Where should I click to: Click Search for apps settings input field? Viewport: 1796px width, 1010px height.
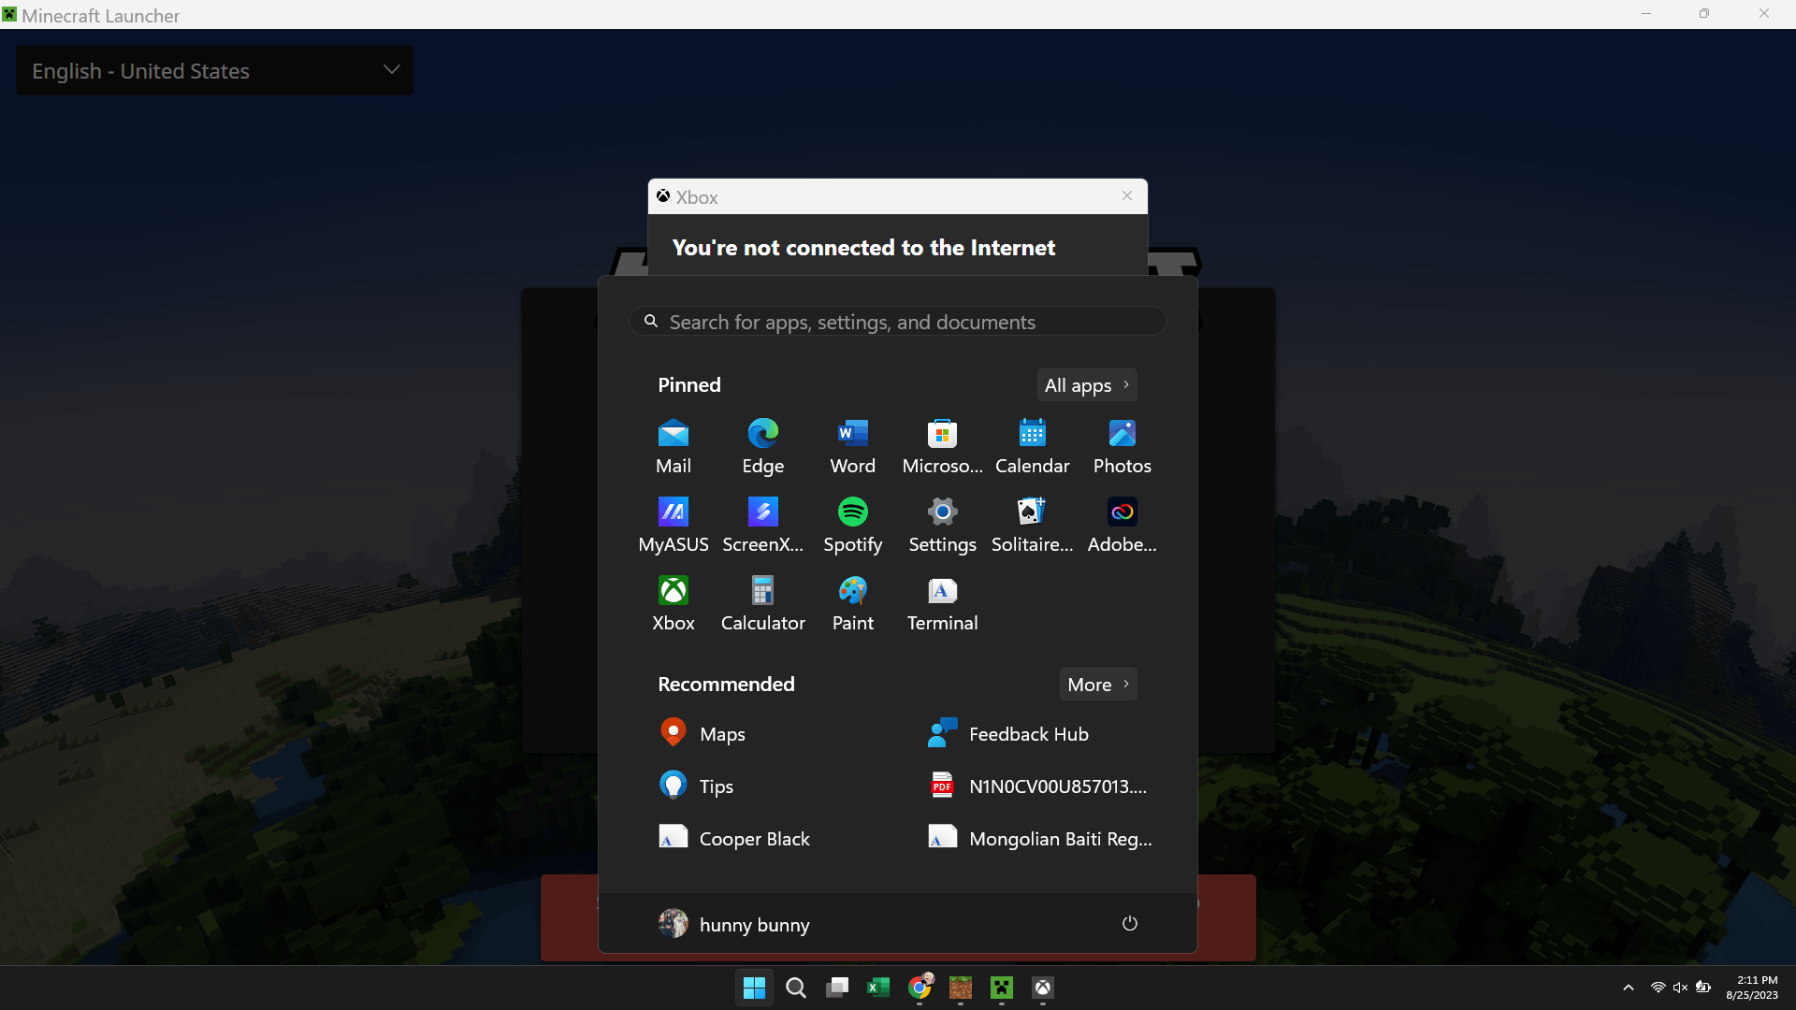coord(898,322)
